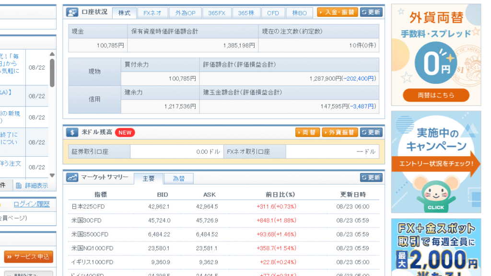Click the news list scrollbar thumb
The width and height of the screenshot is (491, 276).
pos(52,72)
